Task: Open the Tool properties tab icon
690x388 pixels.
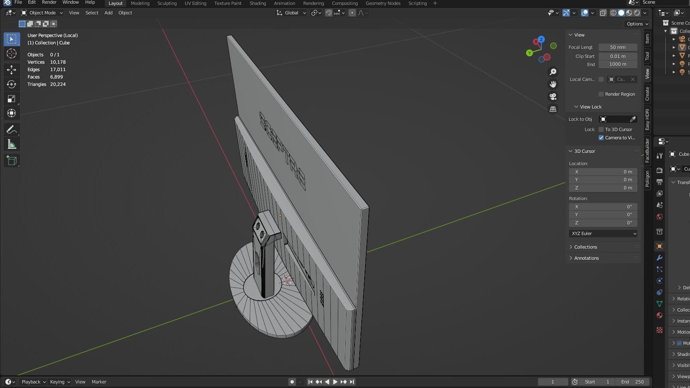Action: [660, 156]
